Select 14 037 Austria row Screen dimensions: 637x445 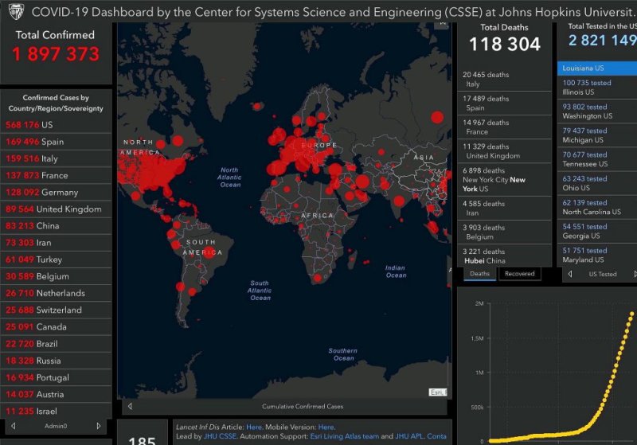click(x=56, y=394)
